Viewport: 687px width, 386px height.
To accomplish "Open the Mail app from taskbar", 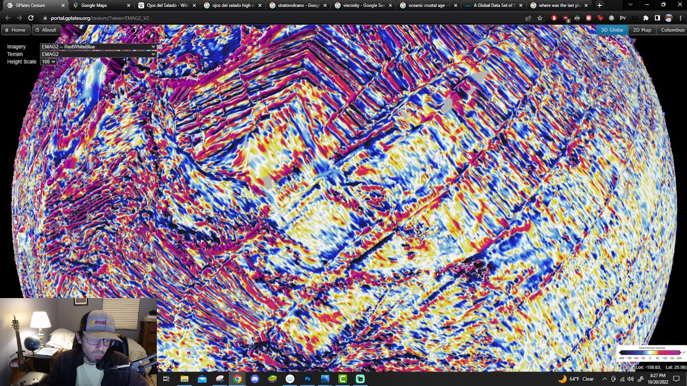I will coord(202,379).
